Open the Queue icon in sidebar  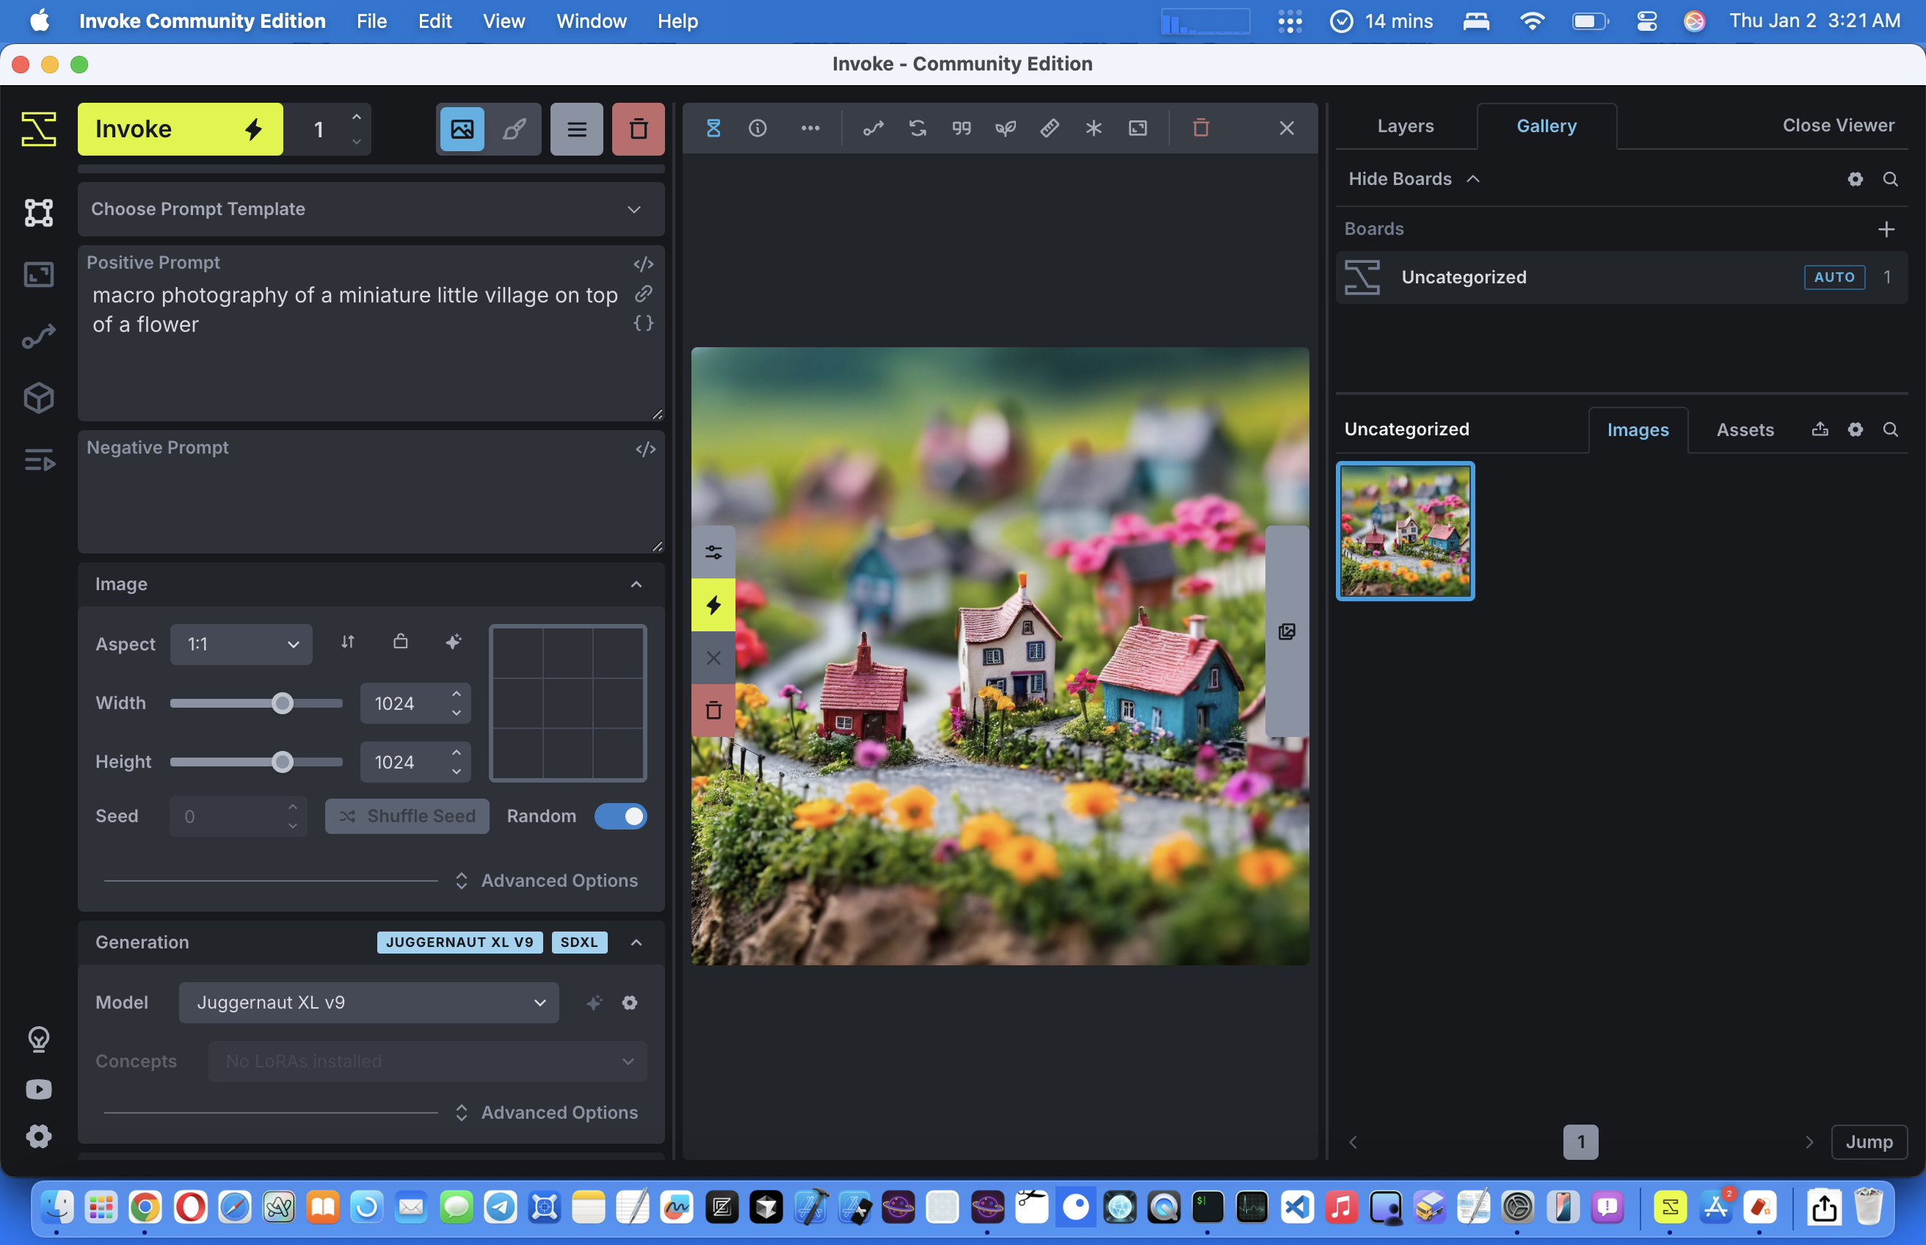pyautogui.click(x=38, y=461)
